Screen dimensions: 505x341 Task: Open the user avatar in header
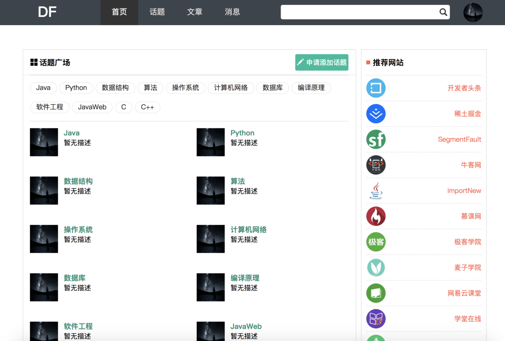(473, 12)
